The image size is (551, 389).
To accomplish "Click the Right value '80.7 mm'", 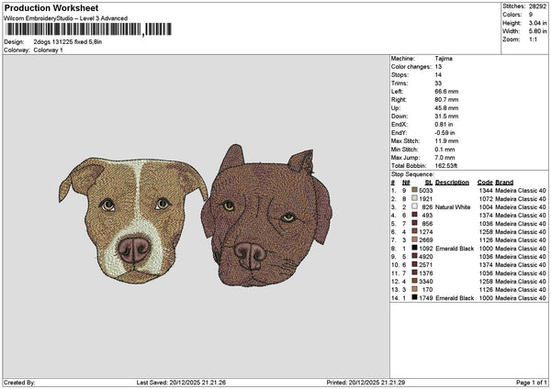I will pos(446,100).
